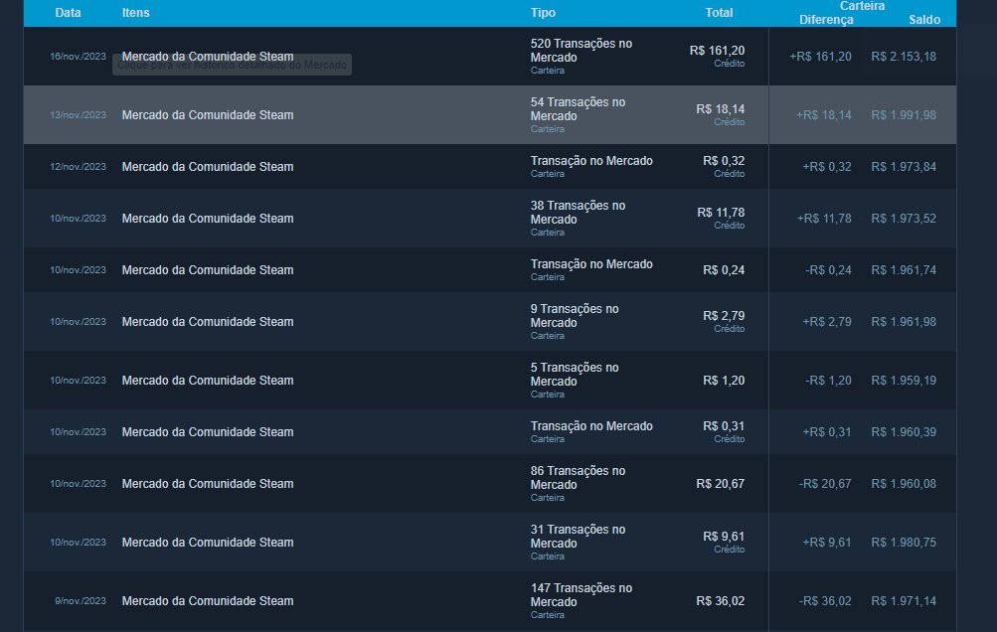Screen dimensions: 997x632
Task: Select balance value "R$ 1.973,84"
Action: [904, 167]
